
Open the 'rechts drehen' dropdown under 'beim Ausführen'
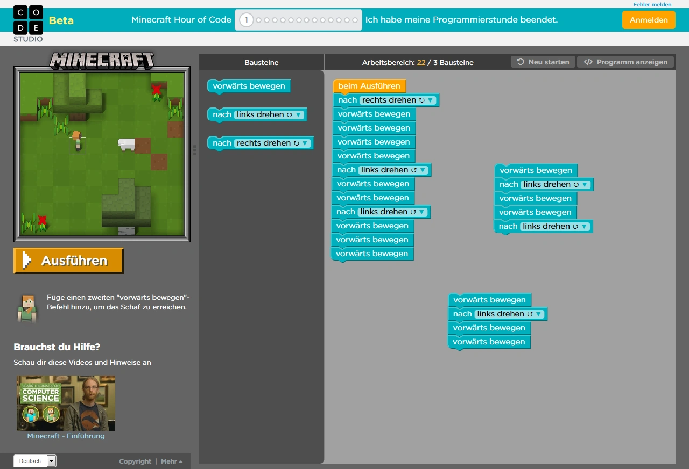(398, 100)
